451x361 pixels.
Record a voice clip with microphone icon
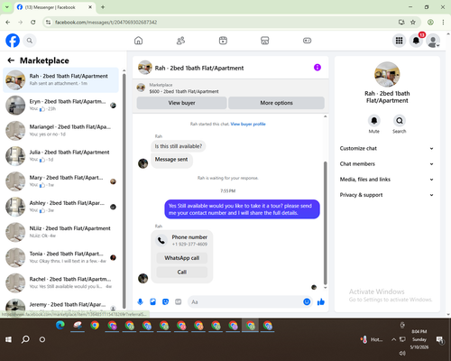point(140,301)
